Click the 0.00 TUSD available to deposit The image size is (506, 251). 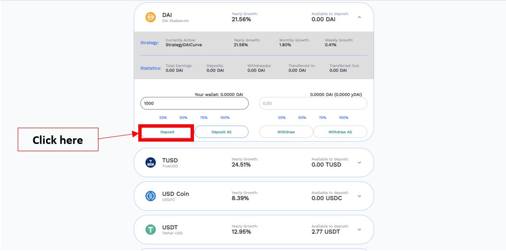(326, 165)
